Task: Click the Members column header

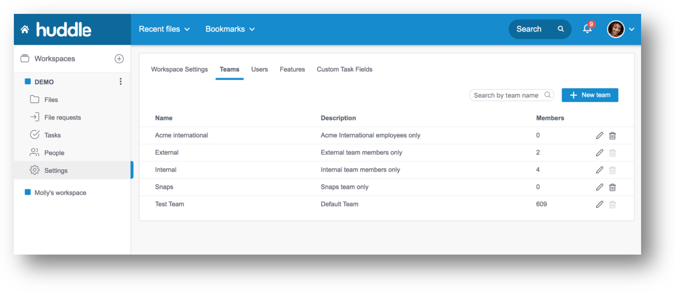Action: (x=550, y=118)
